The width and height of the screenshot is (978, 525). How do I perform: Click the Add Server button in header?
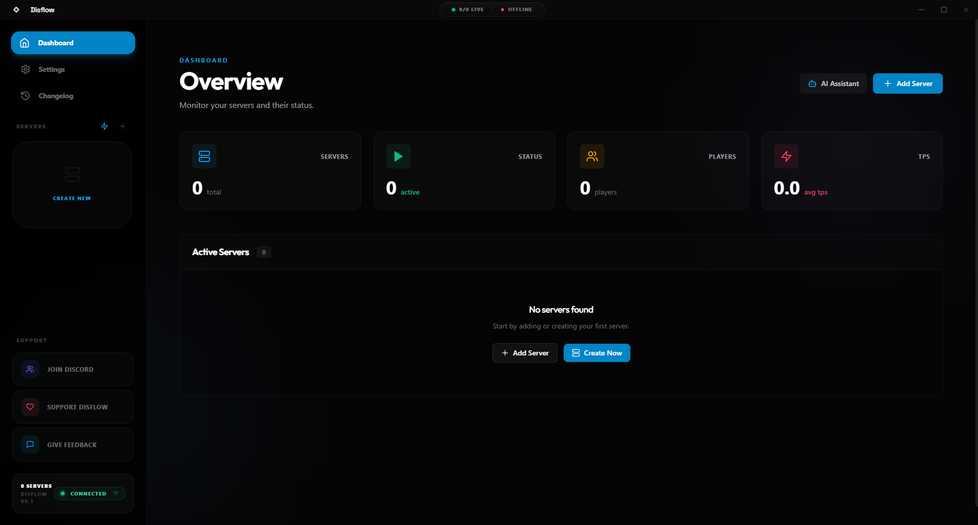coord(907,83)
